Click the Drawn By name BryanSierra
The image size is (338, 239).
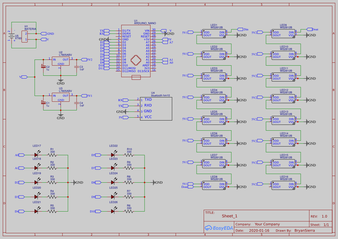click(x=305, y=230)
